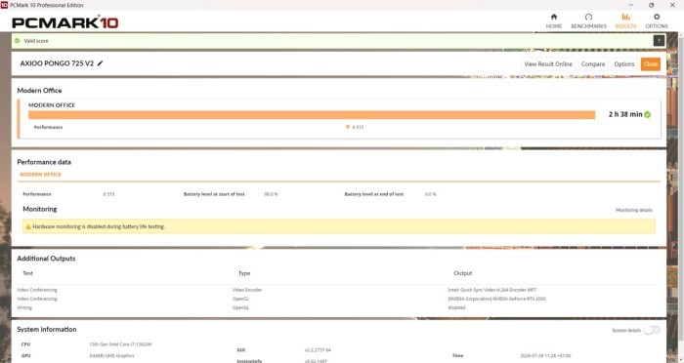This screenshot has width=684, height=363.
Task: Edit result name with the pencil icon
Action: [100, 63]
